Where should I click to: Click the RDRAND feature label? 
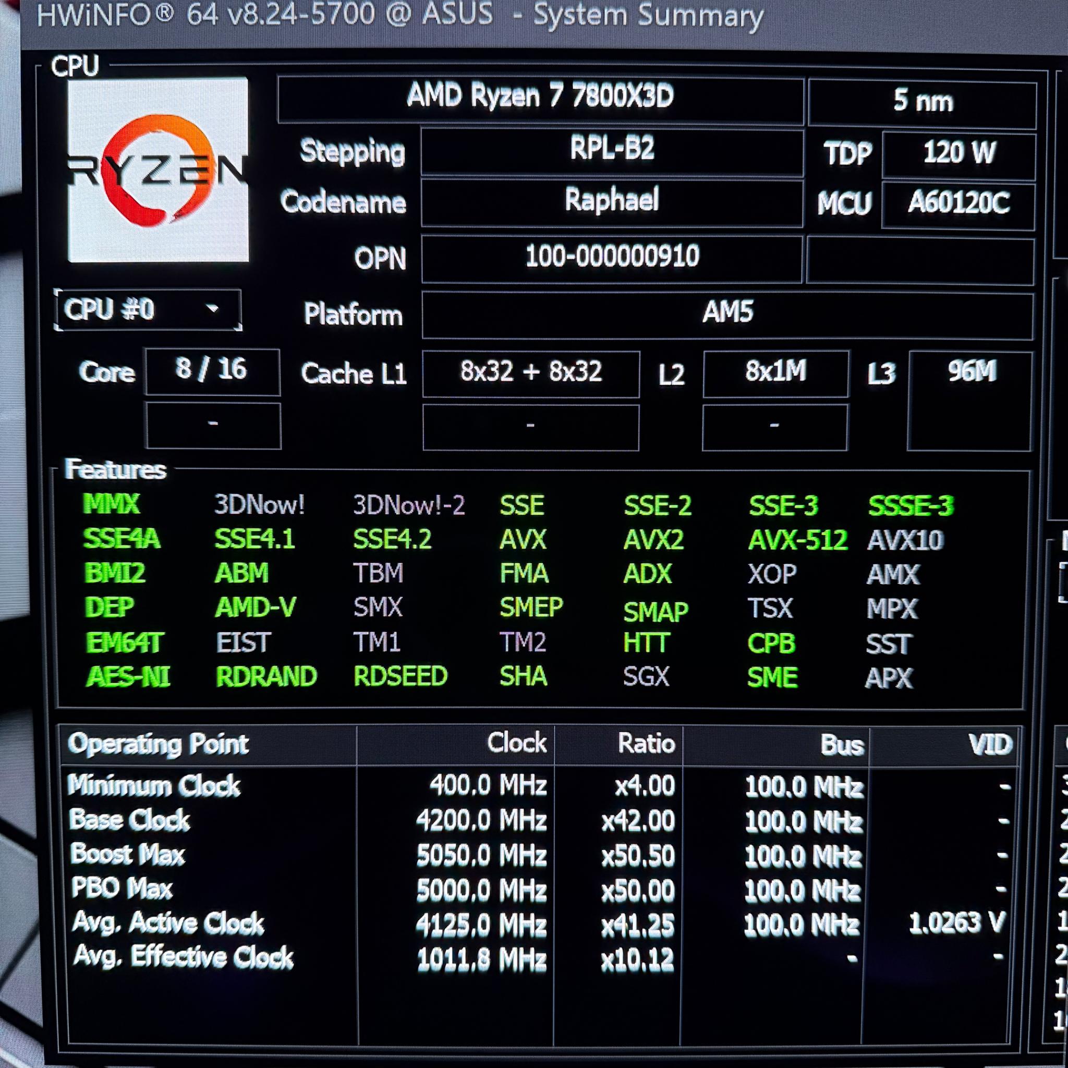coord(266,676)
